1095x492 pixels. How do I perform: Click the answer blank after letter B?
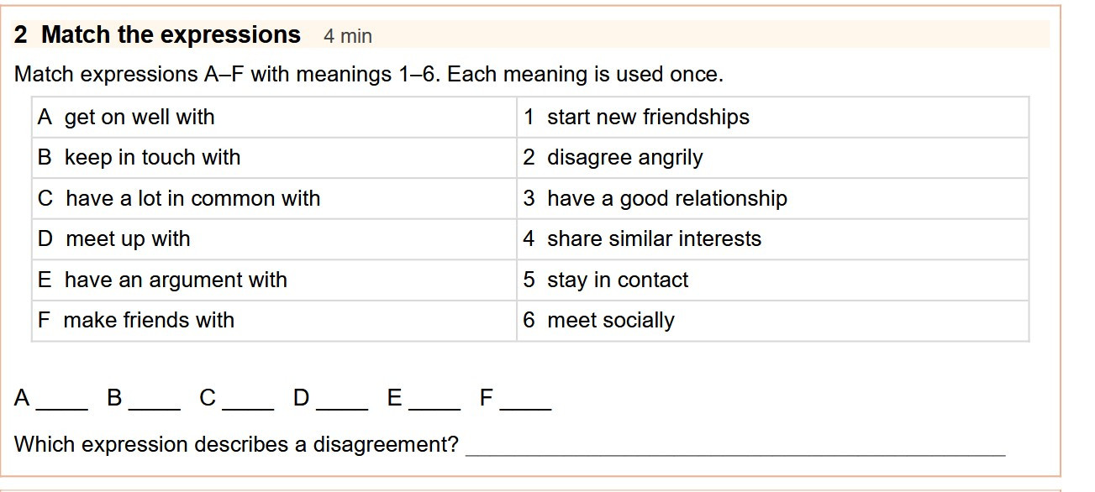(x=155, y=400)
